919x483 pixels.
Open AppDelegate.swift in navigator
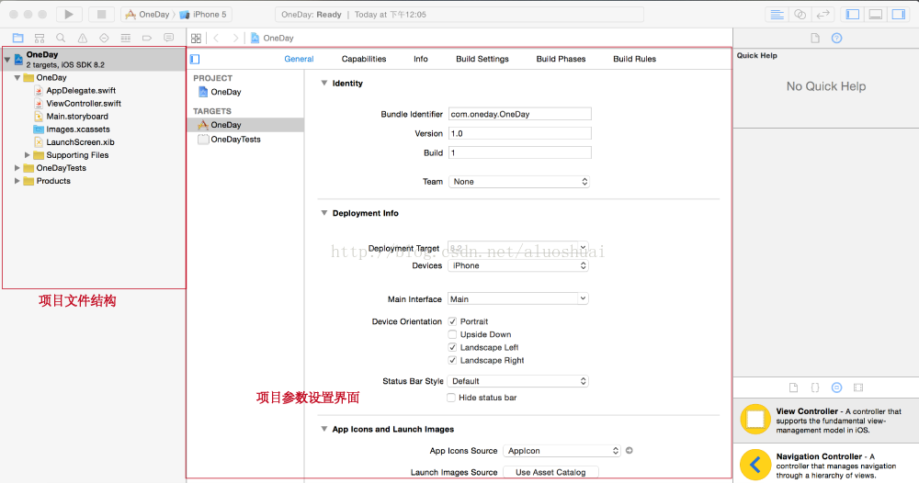tap(81, 91)
